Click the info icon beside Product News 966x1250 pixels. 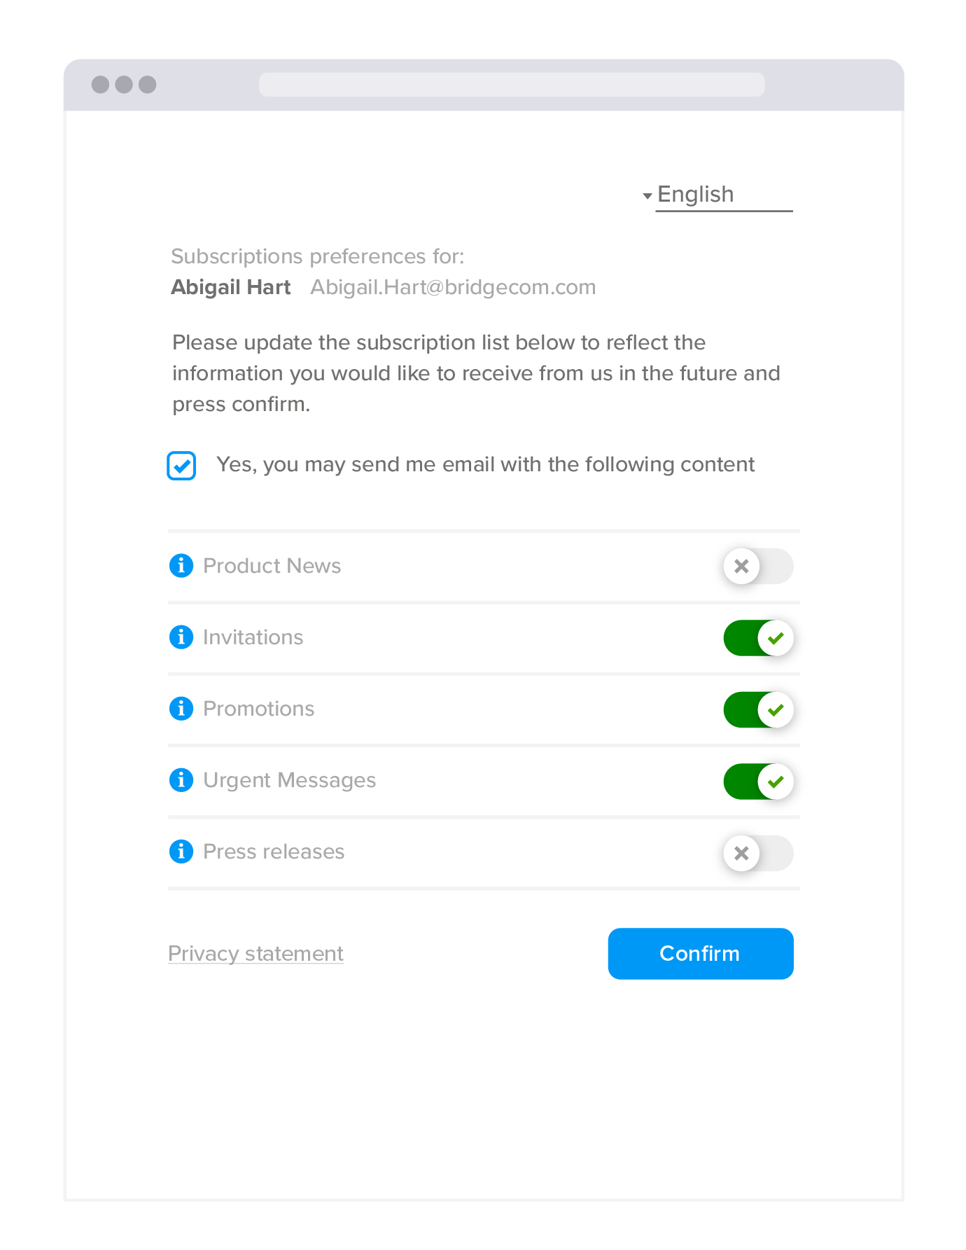[x=181, y=565]
